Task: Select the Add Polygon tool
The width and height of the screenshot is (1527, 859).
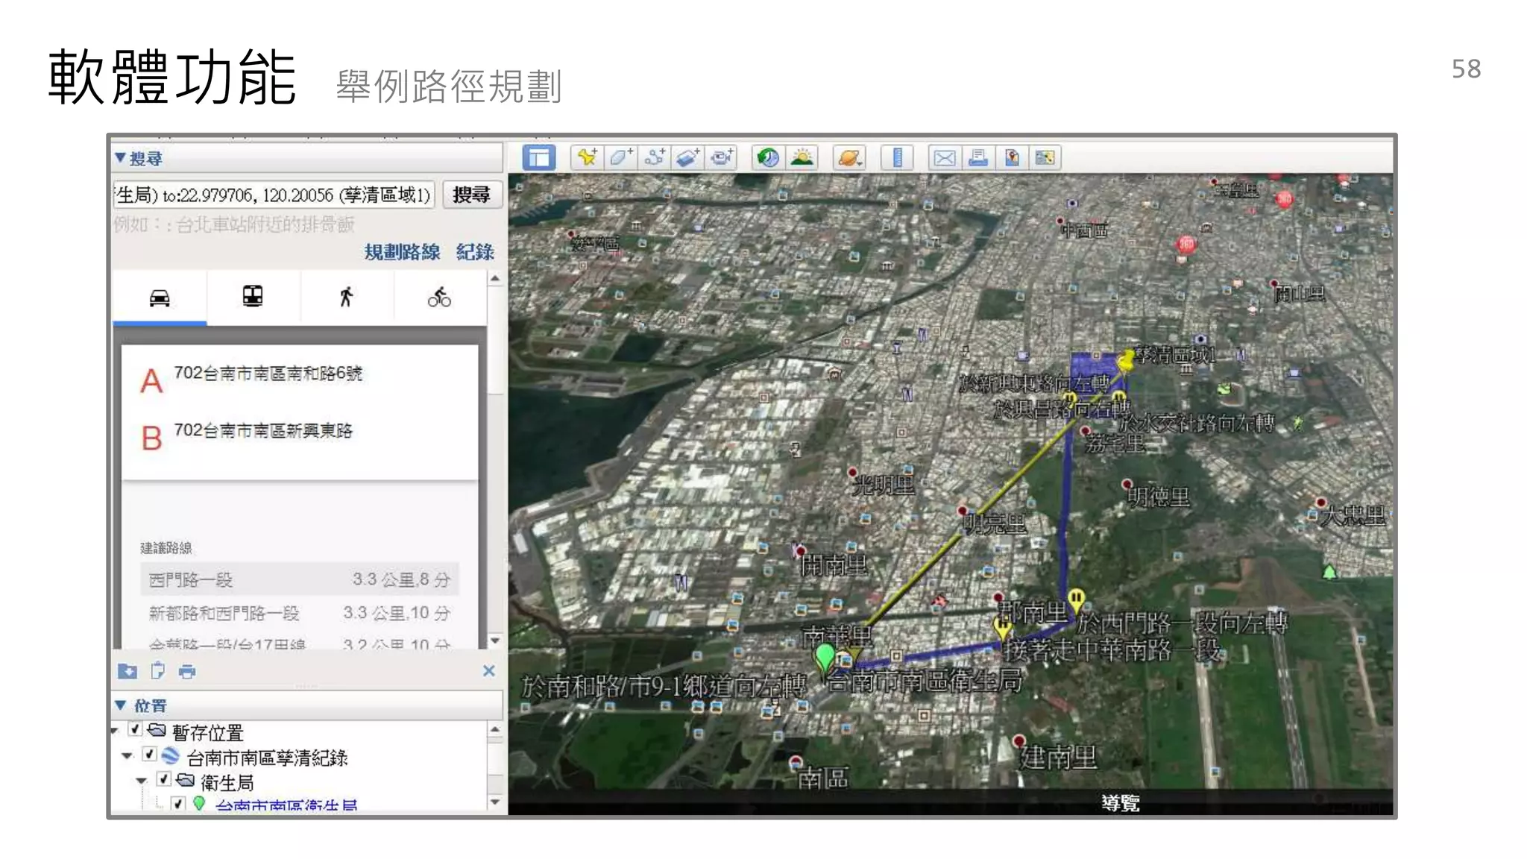Action: pos(620,157)
